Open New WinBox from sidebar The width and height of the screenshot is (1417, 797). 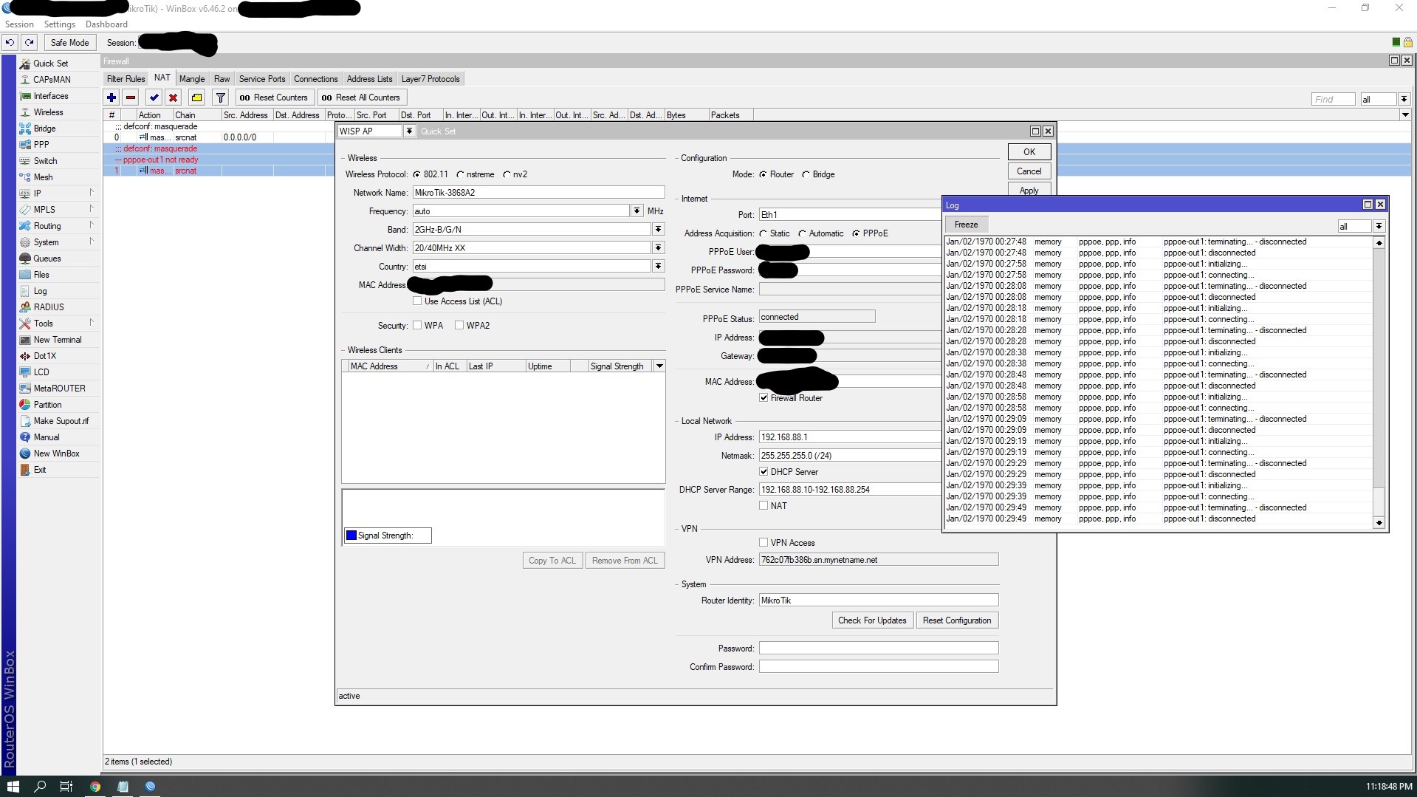point(56,454)
